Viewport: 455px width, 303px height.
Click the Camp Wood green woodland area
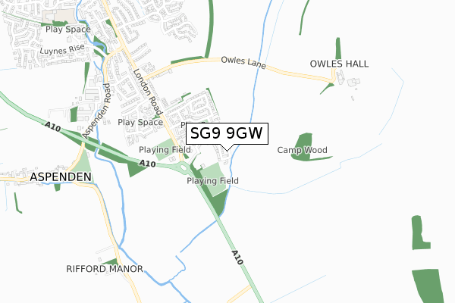306,147
